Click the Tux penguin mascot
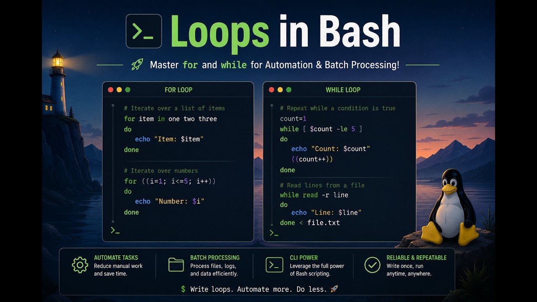Viewport: 537px width, 302px height. pos(450,207)
